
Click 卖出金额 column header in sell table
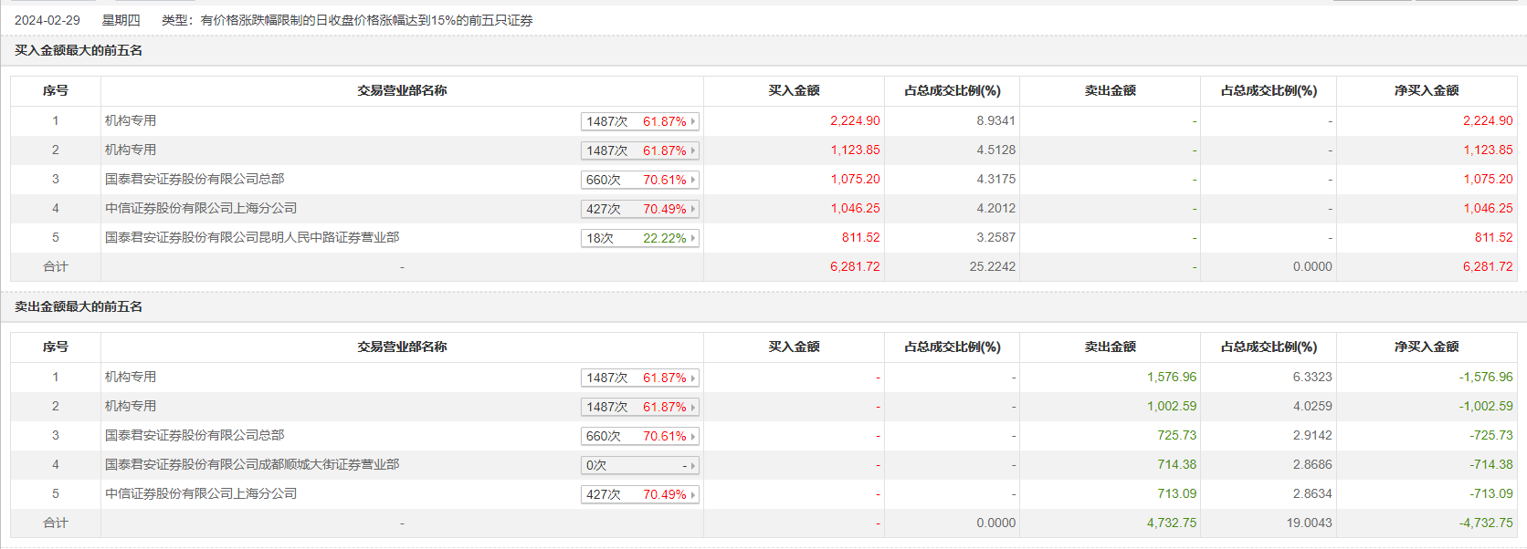pos(1110,347)
